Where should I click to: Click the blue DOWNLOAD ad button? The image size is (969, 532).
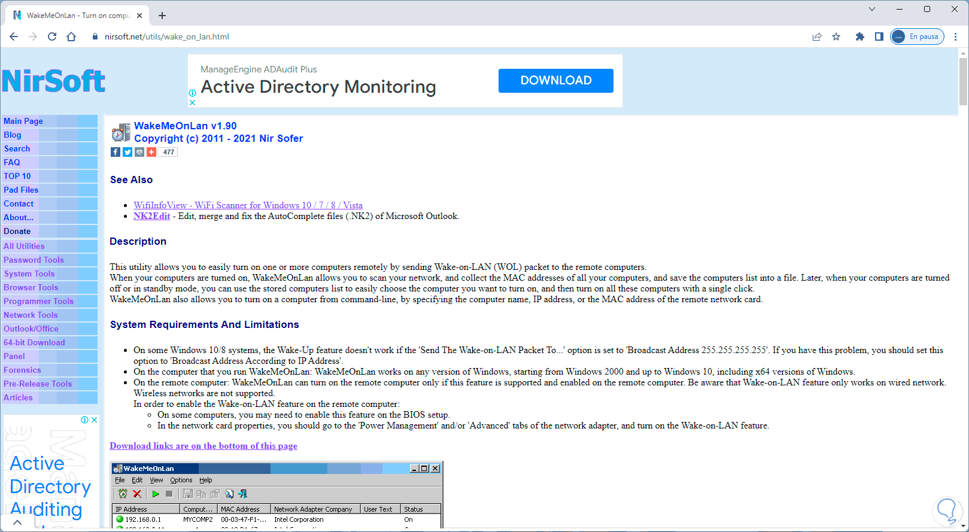click(x=556, y=81)
